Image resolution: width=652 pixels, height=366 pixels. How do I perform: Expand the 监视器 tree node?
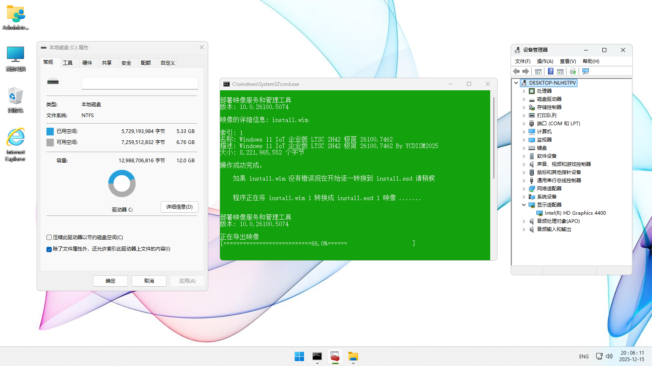524,140
